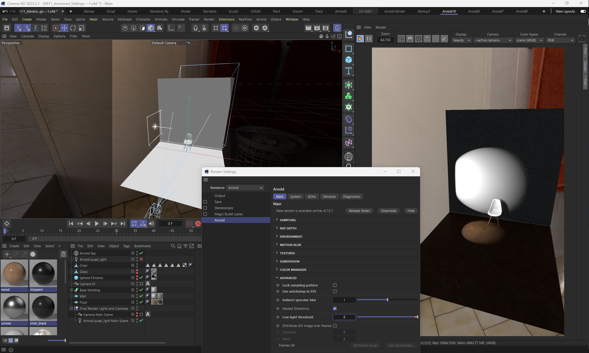589x353 pixels.
Task: Click the IPR snapshot camera icon
Action: [582, 39]
